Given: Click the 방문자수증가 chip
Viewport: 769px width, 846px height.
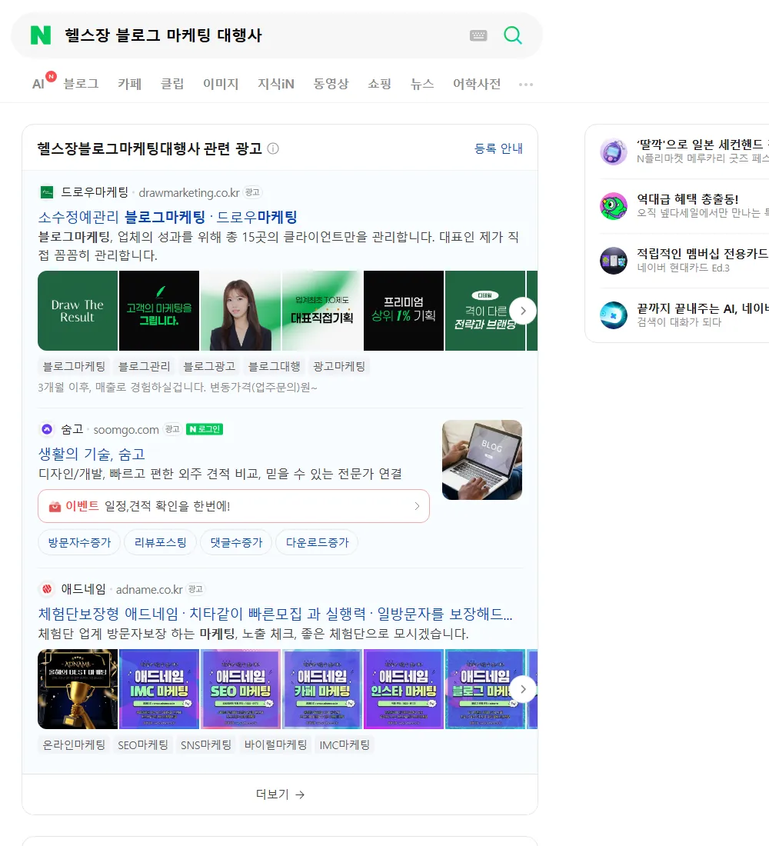Looking at the screenshot, I should tap(79, 542).
